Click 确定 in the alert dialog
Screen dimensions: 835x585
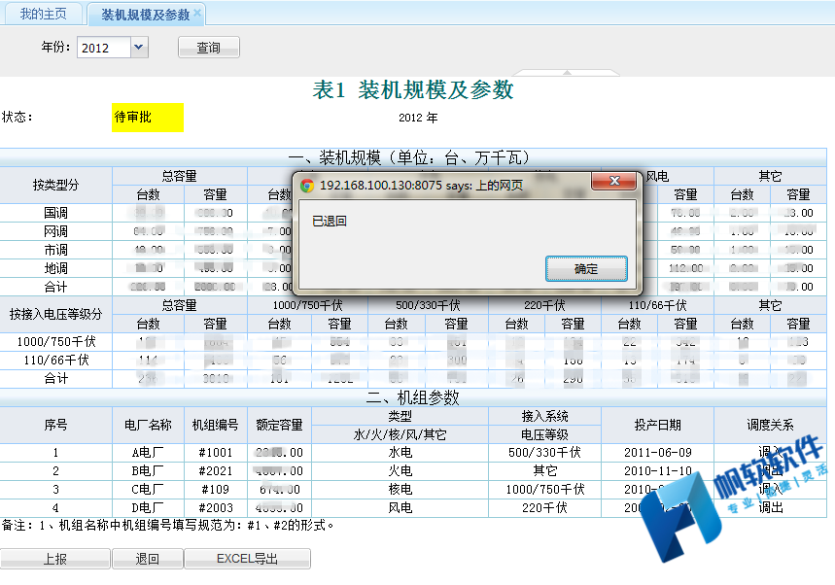pyautogui.click(x=586, y=269)
